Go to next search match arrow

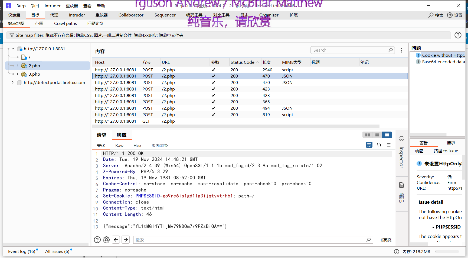coord(126,240)
